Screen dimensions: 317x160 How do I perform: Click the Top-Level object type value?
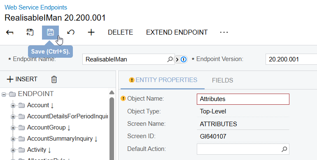(x=213, y=111)
